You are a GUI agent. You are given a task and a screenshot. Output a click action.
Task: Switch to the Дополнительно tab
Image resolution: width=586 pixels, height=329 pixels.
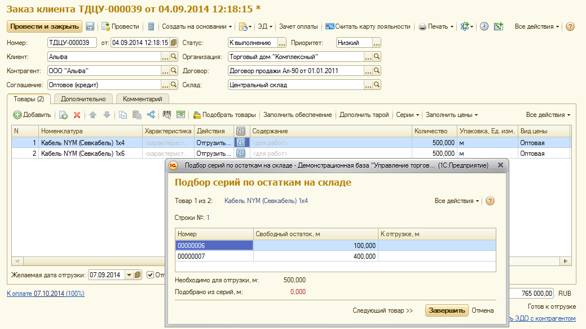pyautogui.click(x=83, y=99)
